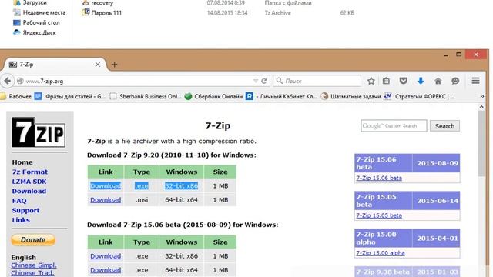Click the Pocket icon in toolbar
Viewport: 493px width, 277px height.
pos(404,81)
